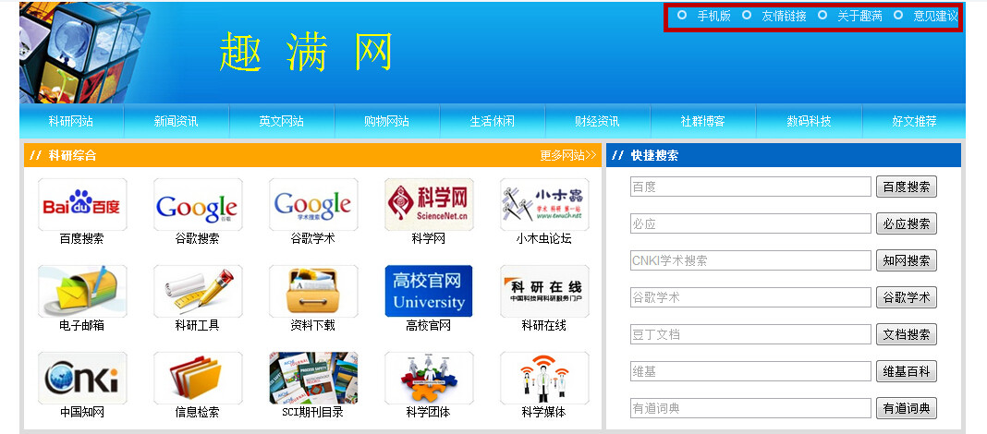Select the 好文推荐 navigation tab
This screenshot has width=987, height=434.
(914, 121)
